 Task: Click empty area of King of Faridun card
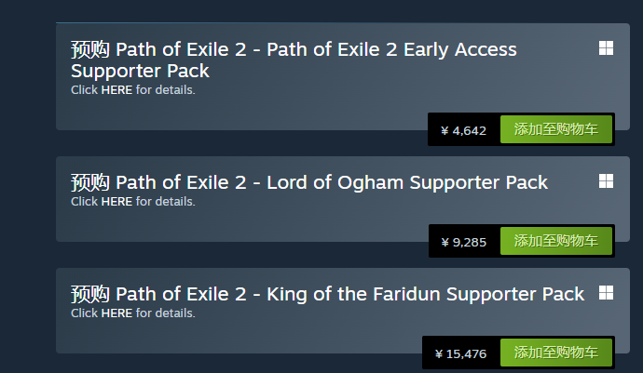click(x=233, y=335)
